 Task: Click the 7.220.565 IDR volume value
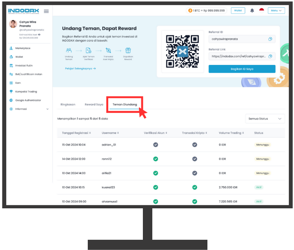(228, 202)
